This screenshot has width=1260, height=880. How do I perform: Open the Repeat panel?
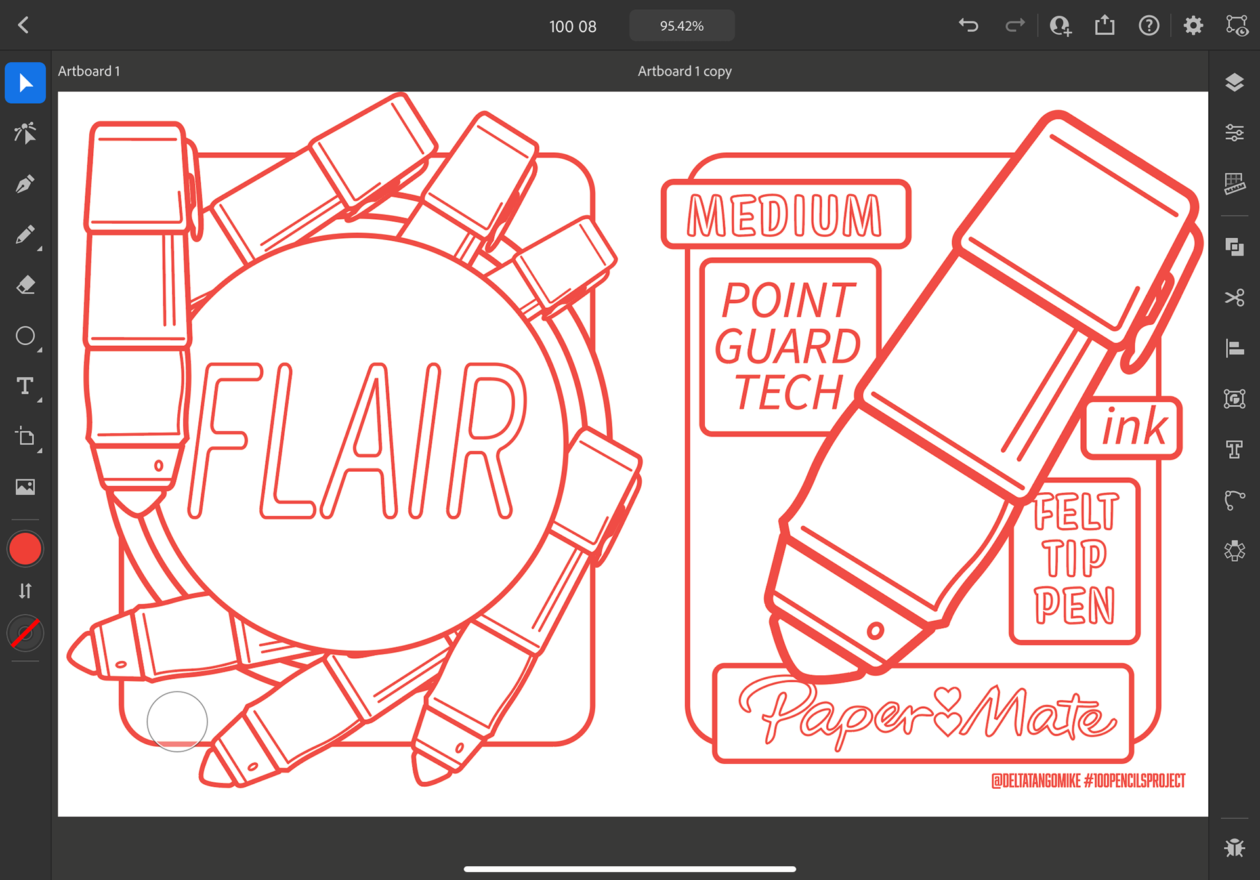(1234, 551)
